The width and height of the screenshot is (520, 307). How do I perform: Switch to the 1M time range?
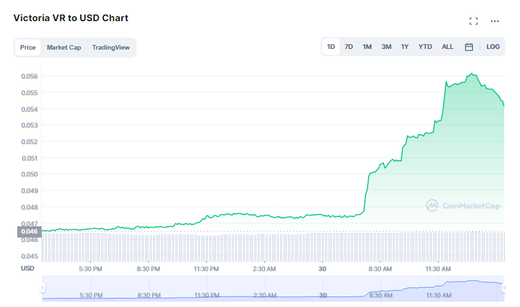[367, 47]
